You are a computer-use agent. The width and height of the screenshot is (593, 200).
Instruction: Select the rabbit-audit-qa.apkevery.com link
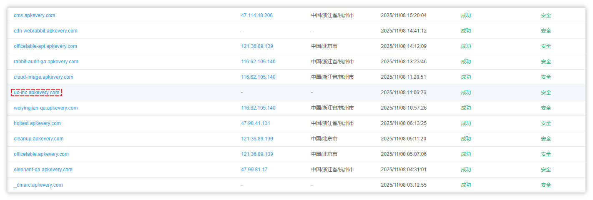coord(46,62)
